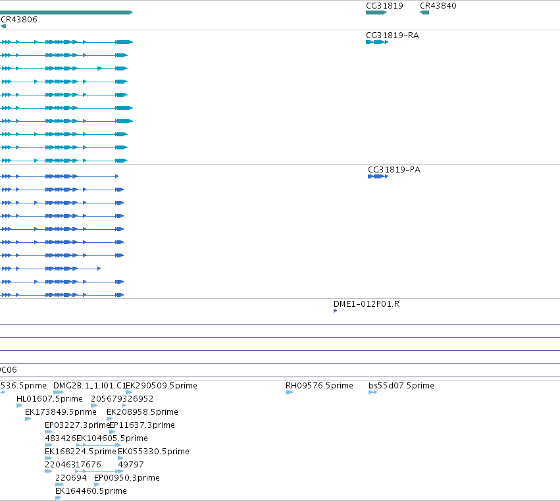Open the HL01607.5prime EST label
This screenshot has width=560, height=501.
point(49,399)
